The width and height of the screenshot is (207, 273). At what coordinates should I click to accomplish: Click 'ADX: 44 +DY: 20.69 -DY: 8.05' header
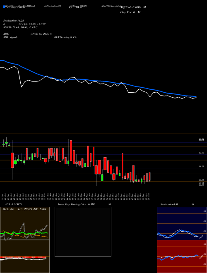coord(24,209)
